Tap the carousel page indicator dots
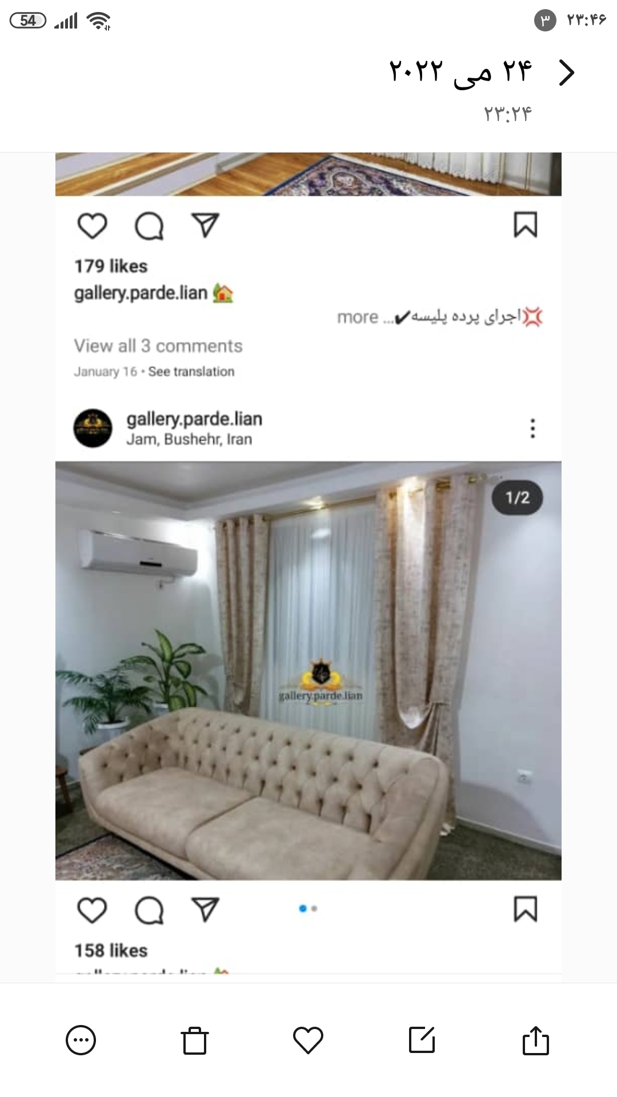The image size is (617, 1097). (x=308, y=908)
